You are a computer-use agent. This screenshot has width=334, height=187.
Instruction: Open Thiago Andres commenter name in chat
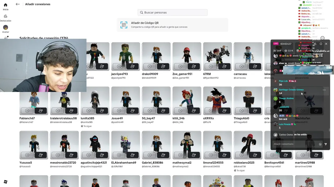tap(286, 98)
